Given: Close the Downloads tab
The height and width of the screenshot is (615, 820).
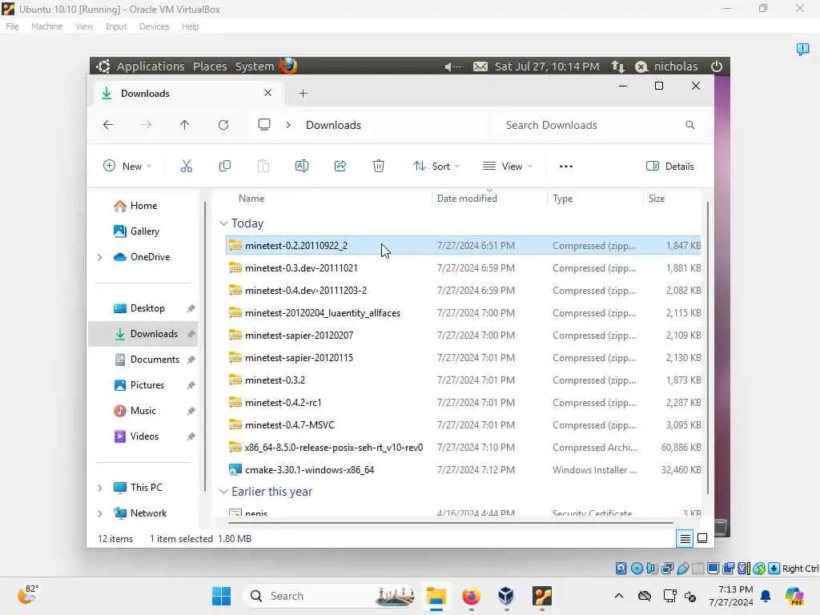Looking at the screenshot, I should click(267, 93).
